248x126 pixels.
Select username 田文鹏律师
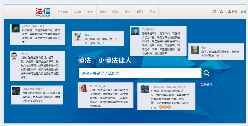tap(148, 29)
